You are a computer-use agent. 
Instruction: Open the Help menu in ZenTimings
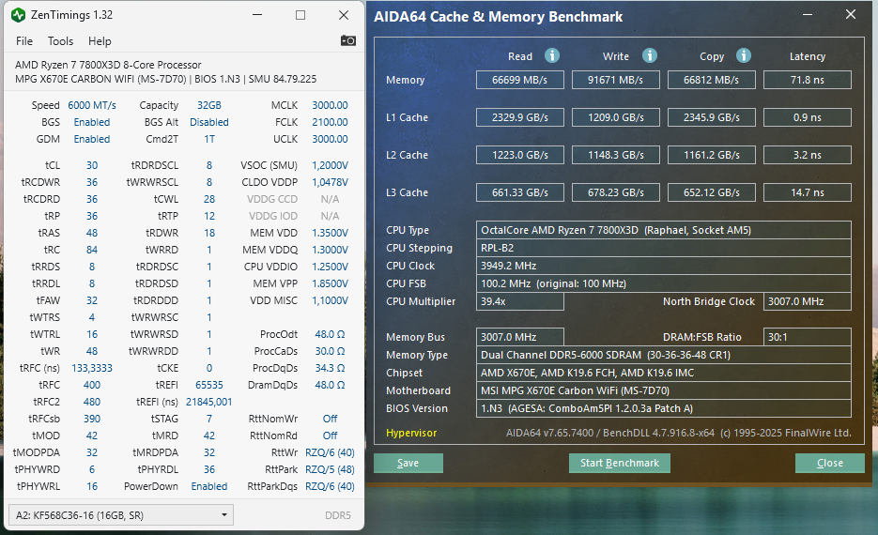100,41
